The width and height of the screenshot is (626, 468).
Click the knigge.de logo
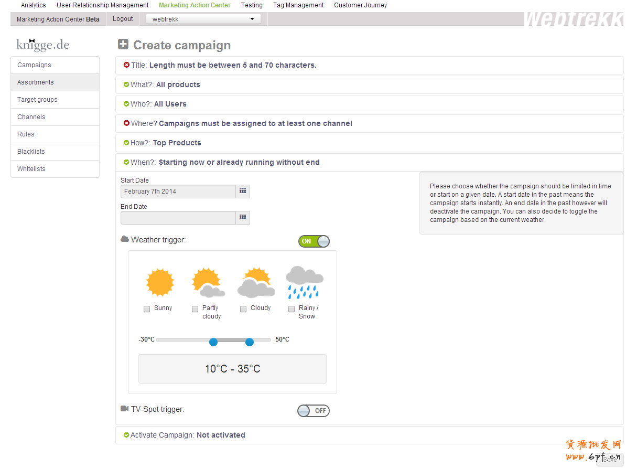pyautogui.click(x=43, y=45)
